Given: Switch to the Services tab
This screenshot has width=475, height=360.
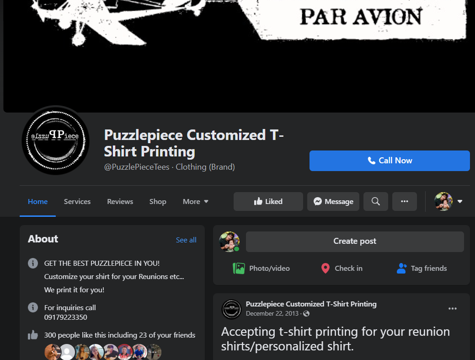Looking at the screenshot, I should click(77, 202).
